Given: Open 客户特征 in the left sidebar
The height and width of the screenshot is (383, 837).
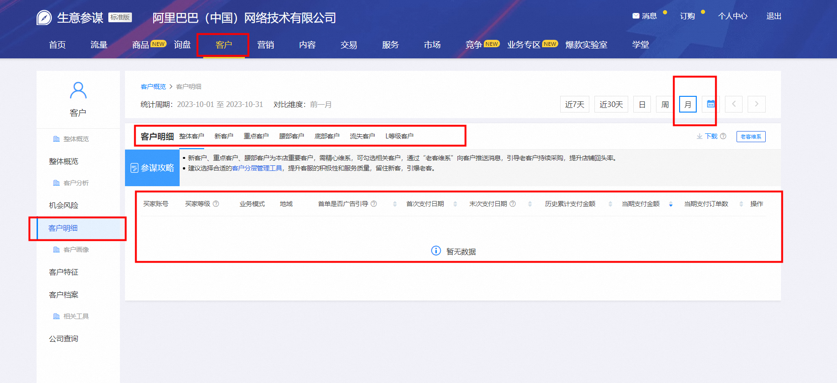Looking at the screenshot, I should click(x=63, y=272).
